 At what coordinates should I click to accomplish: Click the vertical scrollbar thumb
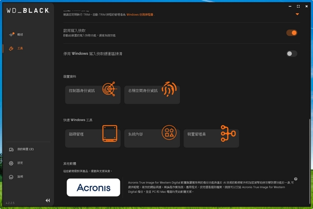[310, 161]
